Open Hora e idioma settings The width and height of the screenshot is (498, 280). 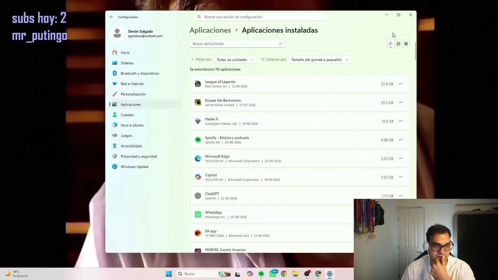(146, 125)
